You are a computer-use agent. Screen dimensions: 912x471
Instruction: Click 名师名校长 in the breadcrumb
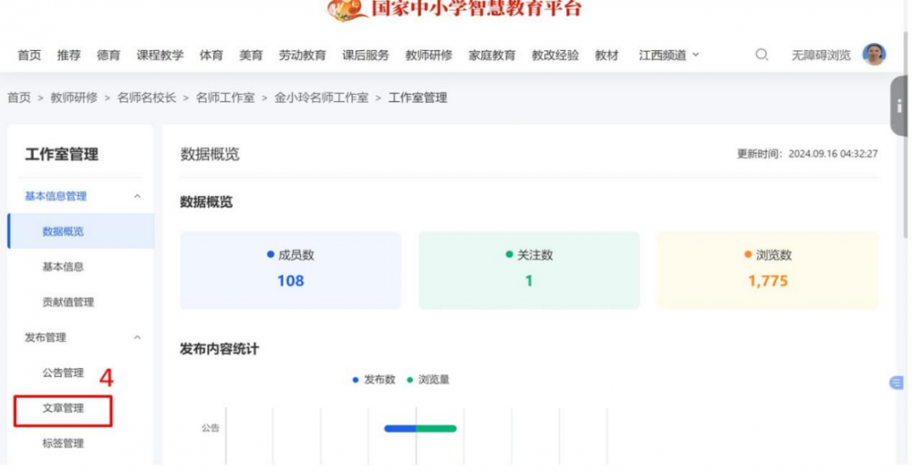[x=147, y=97]
